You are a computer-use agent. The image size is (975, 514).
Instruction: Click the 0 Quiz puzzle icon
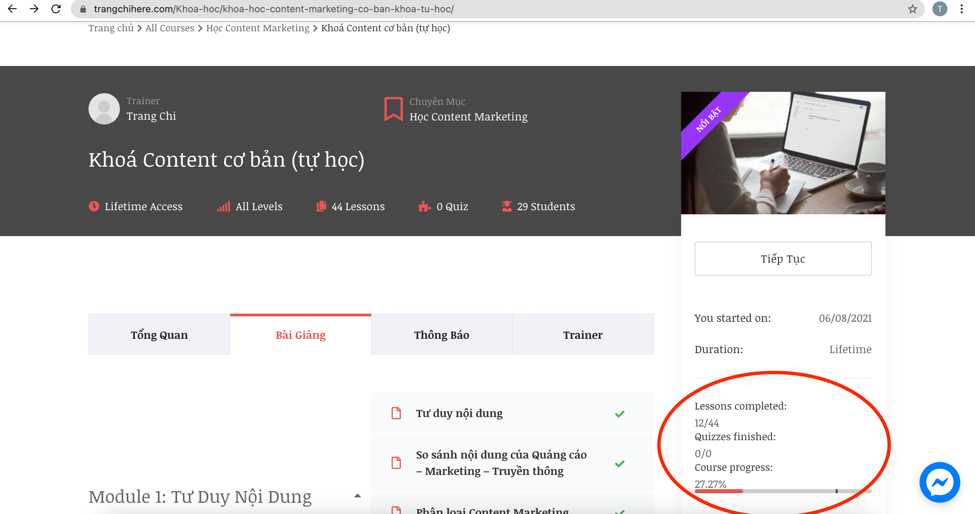click(x=425, y=206)
